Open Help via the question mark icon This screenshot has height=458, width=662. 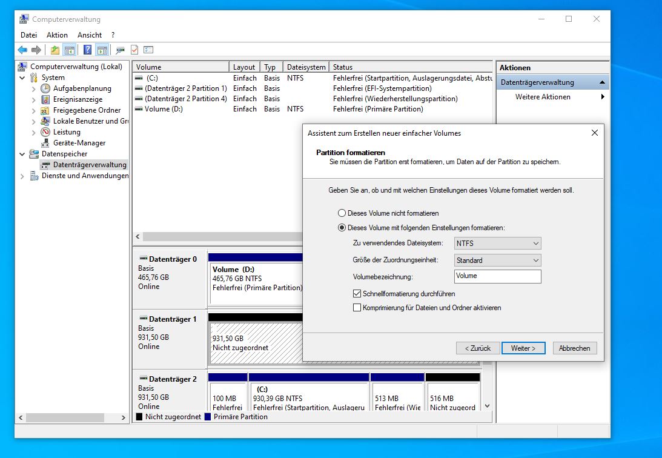tap(87, 50)
